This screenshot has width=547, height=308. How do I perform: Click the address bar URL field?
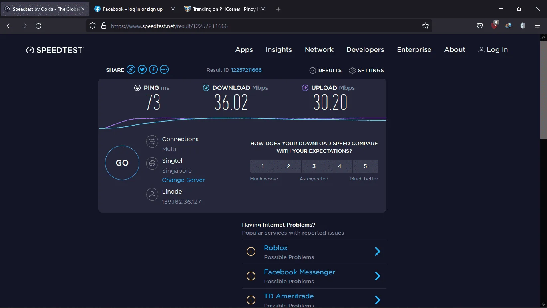pos(259,26)
